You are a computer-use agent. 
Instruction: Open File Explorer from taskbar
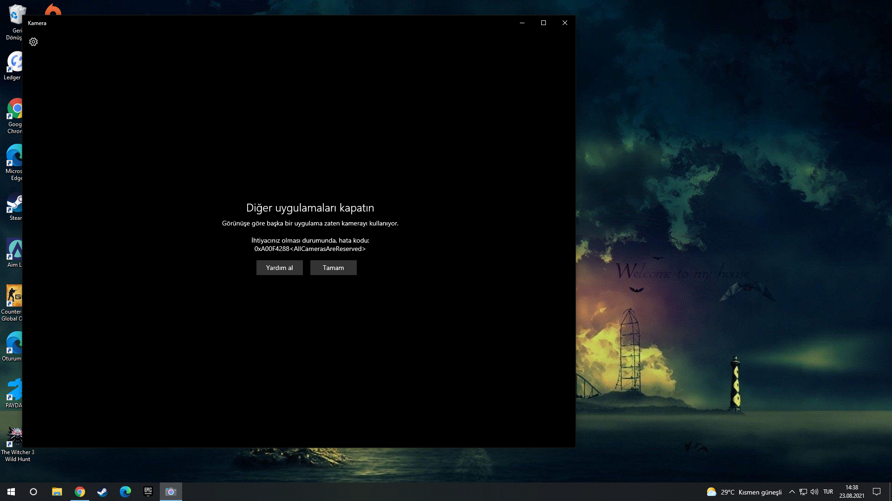(x=57, y=492)
